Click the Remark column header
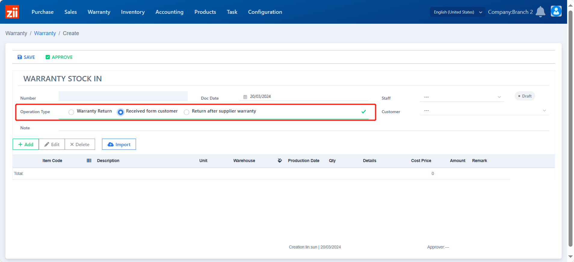The height and width of the screenshot is (262, 574). pos(480,161)
